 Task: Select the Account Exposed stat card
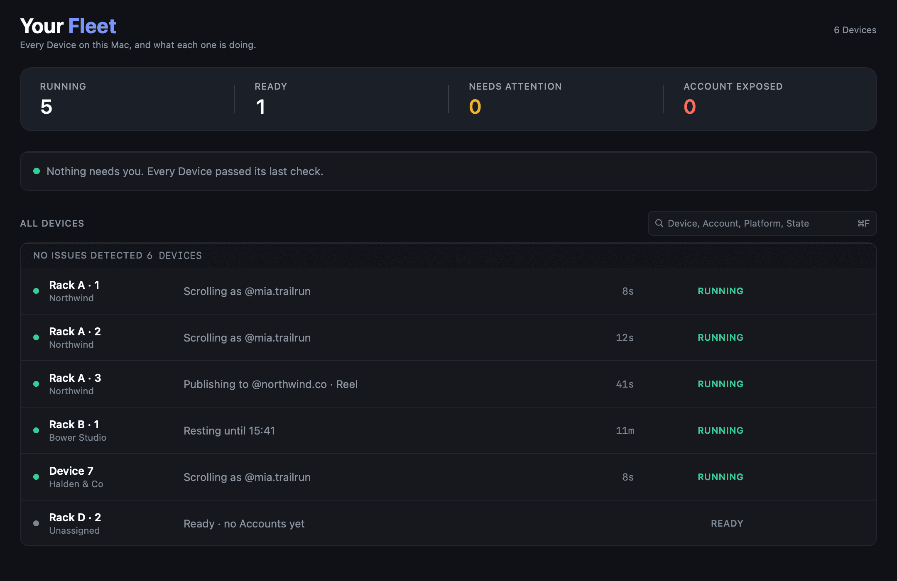pyautogui.click(x=770, y=99)
